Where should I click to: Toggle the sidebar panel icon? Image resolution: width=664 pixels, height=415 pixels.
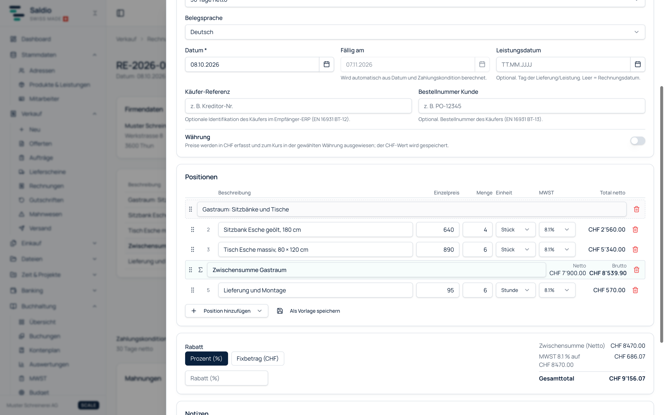(120, 13)
